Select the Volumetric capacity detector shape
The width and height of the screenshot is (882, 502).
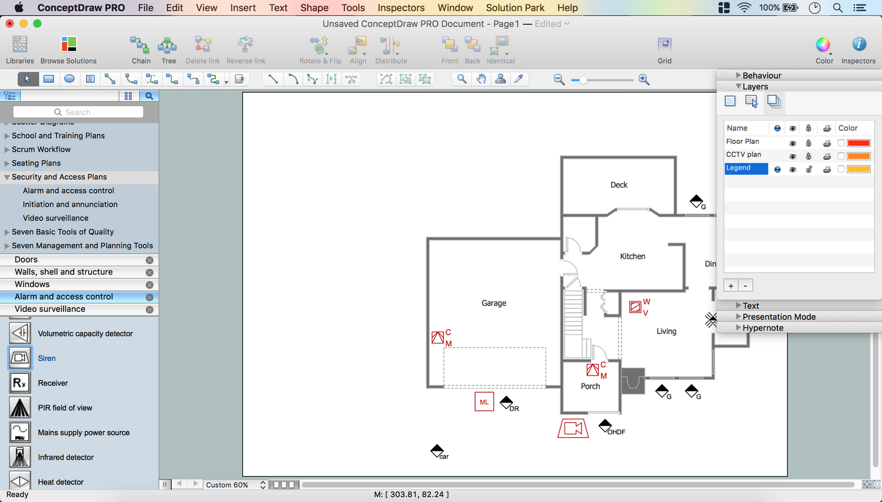20,333
